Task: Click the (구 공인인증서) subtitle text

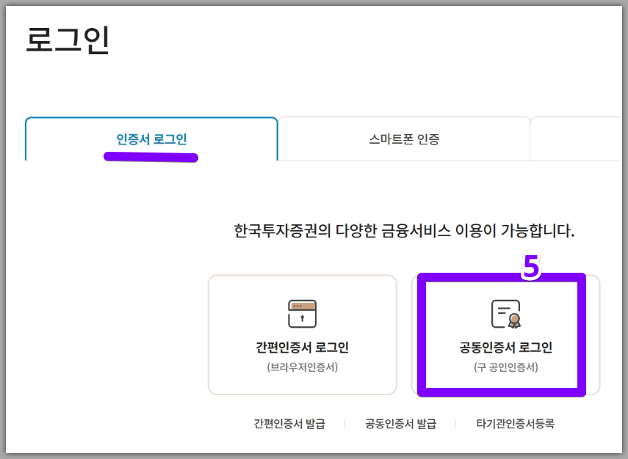Action: click(x=506, y=367)
